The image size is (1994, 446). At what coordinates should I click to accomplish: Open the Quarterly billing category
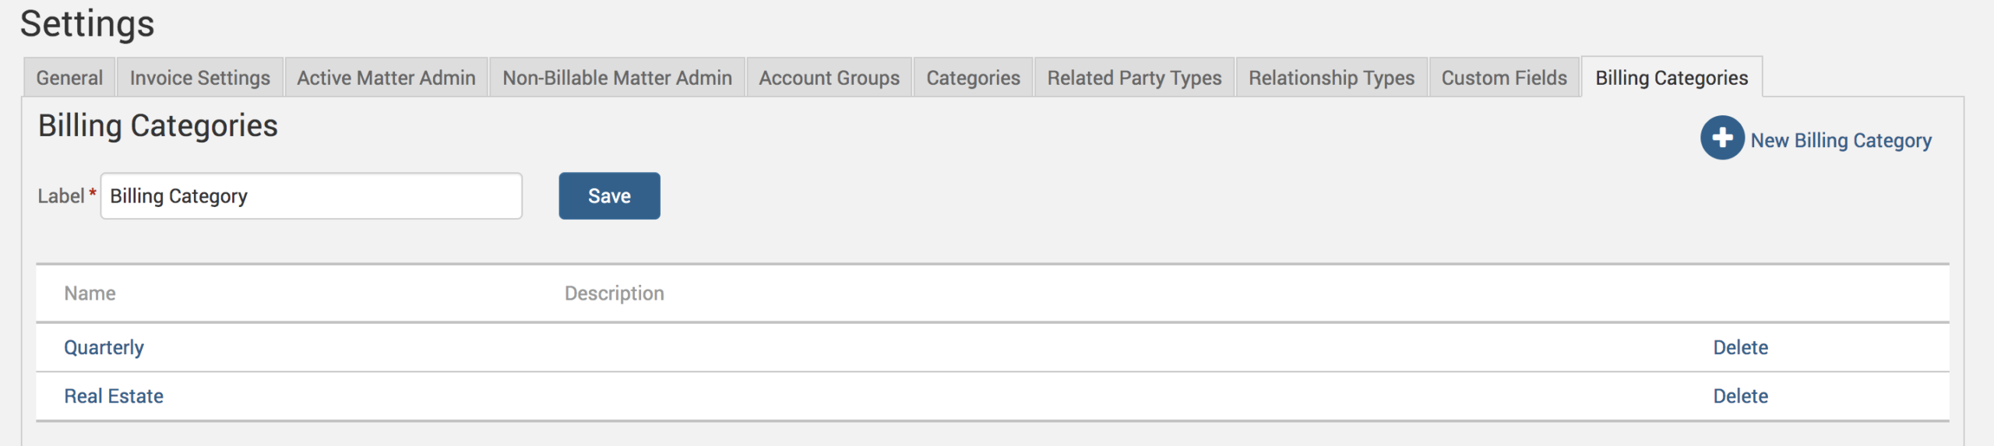click(104, 347)
